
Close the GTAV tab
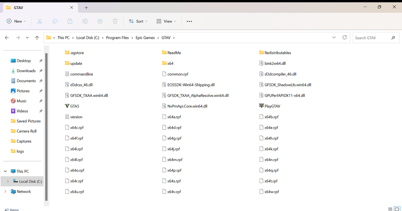(x=72, y=8)
